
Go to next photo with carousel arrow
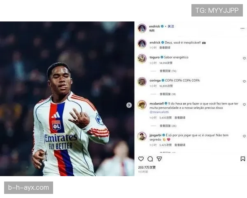coord(129,105)
